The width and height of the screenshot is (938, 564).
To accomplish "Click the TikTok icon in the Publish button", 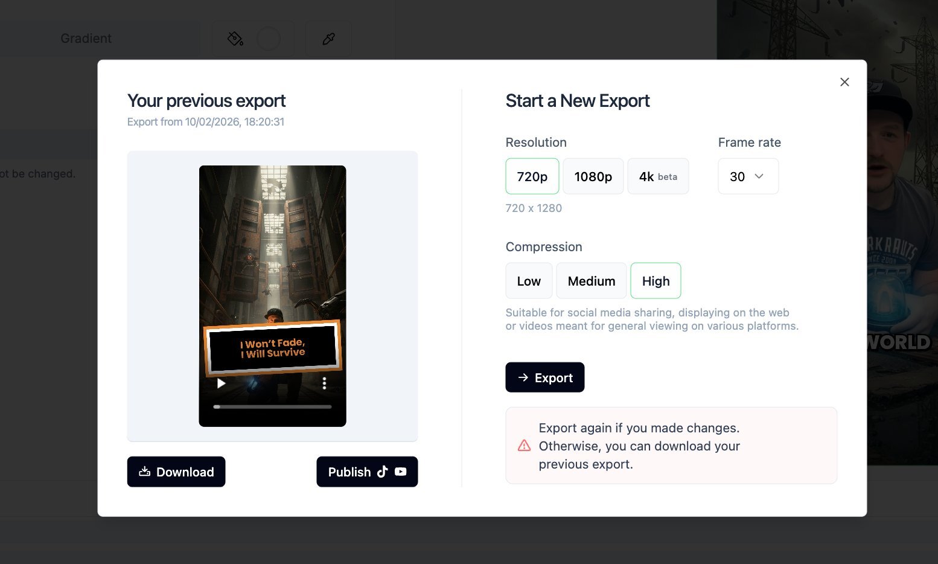I will (383, 472).
